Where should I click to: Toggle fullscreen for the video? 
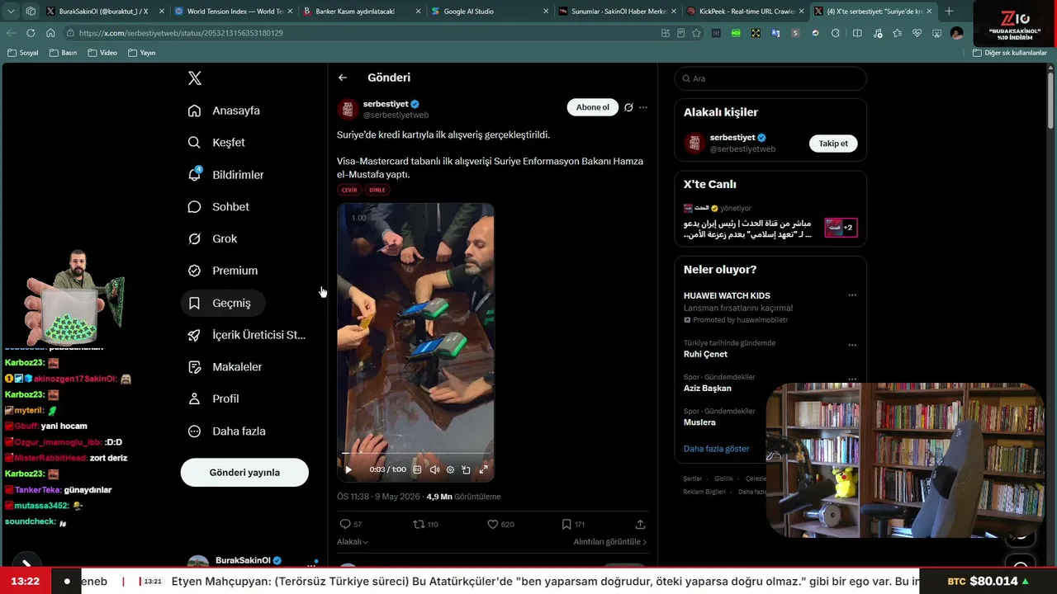pos(484,469)
